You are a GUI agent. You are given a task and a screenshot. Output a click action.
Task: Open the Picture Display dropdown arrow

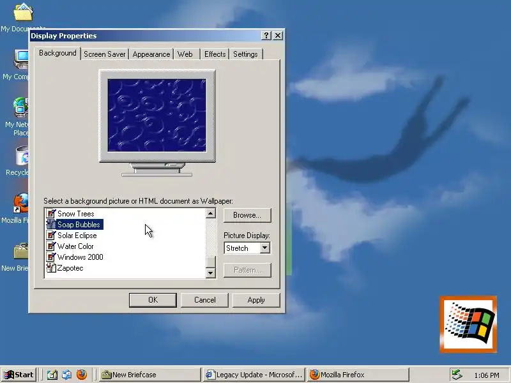click(x=264, y=248)
